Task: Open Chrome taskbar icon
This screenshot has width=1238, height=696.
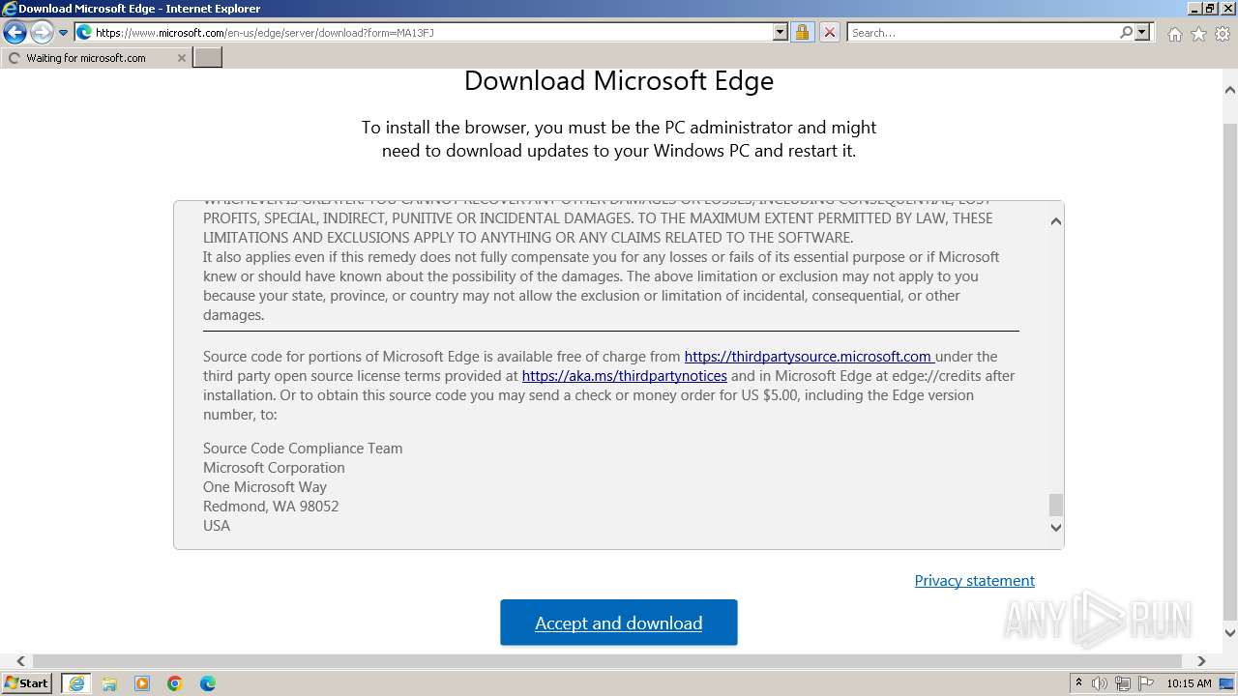Action: tap(175, 683)
